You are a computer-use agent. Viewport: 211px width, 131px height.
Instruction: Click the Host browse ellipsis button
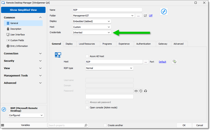click(146, 62)
